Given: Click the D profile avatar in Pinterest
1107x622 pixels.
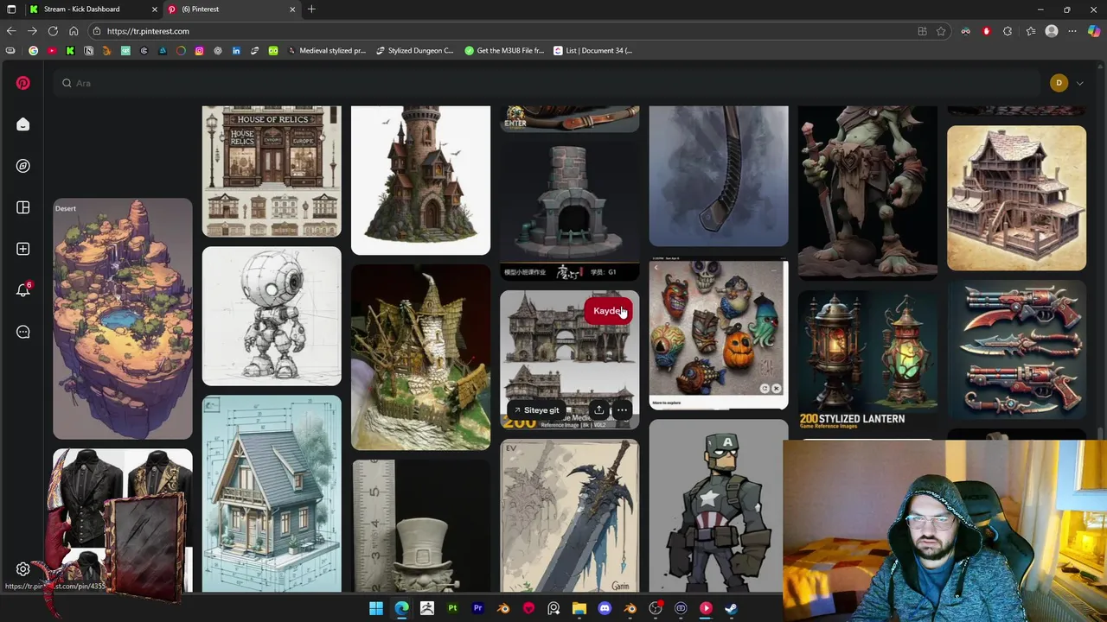Looking at the screenshot, I should tap(1059, 83).
